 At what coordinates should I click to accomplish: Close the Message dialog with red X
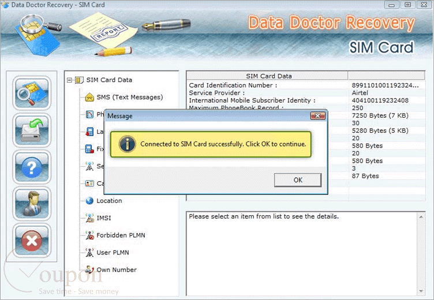click(x=317, y=116)
